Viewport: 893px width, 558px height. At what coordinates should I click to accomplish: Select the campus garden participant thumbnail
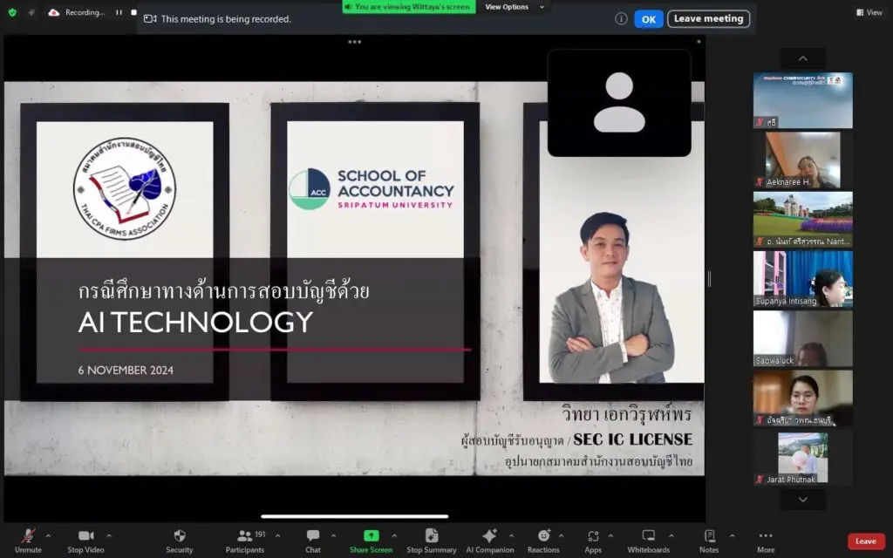pyautogui.click(x=803, y=219)
